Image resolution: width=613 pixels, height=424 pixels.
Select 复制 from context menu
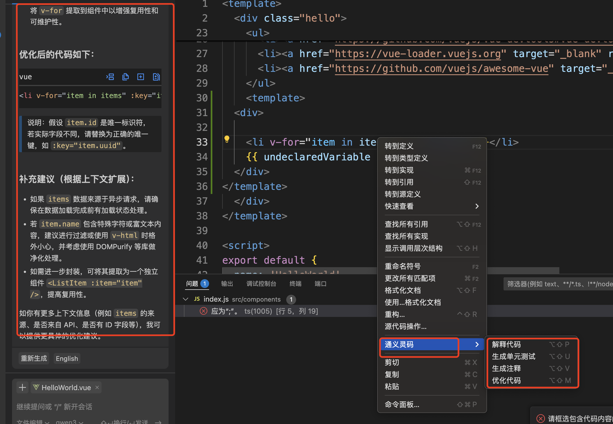pyautogui.click(x=432, y=375)
